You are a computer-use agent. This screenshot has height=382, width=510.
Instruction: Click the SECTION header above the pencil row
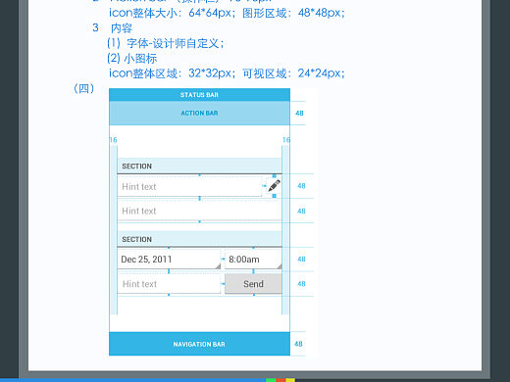click(x=199, y=166)
